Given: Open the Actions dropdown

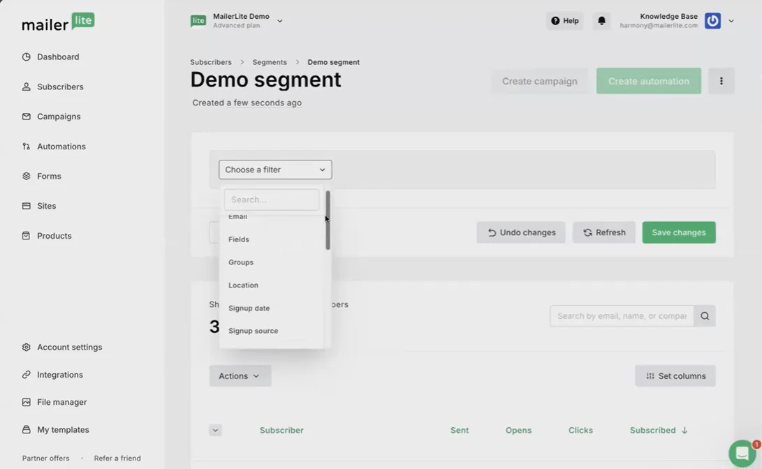Looking at the screenshot, I should click(240, 375).
